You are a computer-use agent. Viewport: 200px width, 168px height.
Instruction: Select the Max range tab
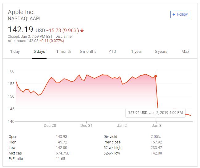pos(185,52)
